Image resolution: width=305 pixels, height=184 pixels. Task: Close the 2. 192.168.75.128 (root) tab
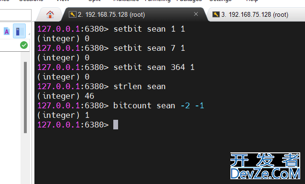tap(196, 14)
